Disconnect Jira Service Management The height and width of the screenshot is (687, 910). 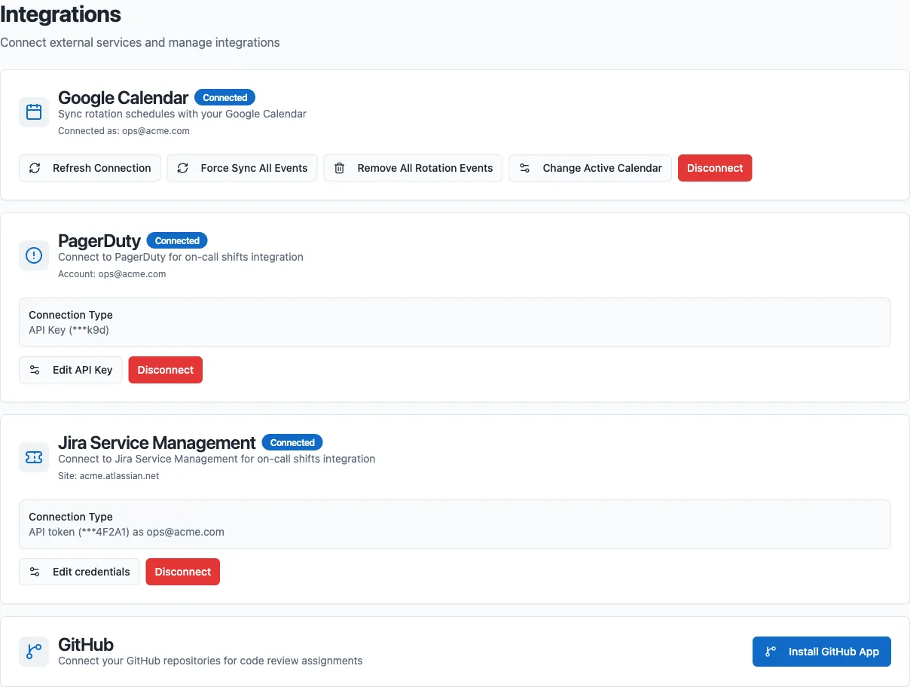coord(183,572)
